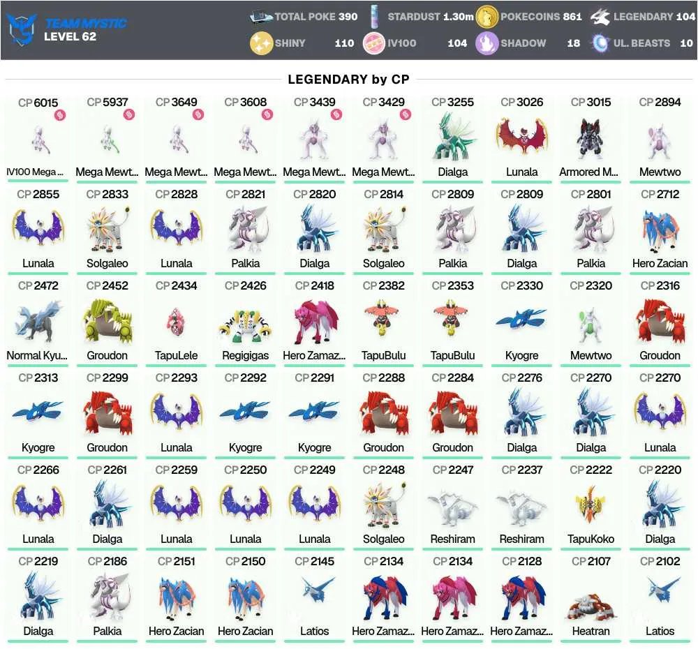Click the IV100 badge on the CP 3608 card
This screenshot has height=649, width=698.
click(267, 115)
